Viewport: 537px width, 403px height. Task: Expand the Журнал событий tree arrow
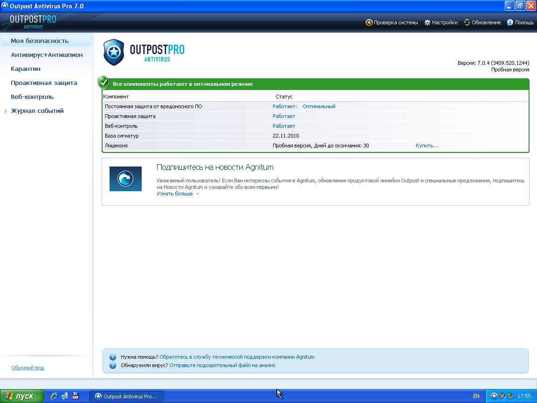click(x=6, y=111)
